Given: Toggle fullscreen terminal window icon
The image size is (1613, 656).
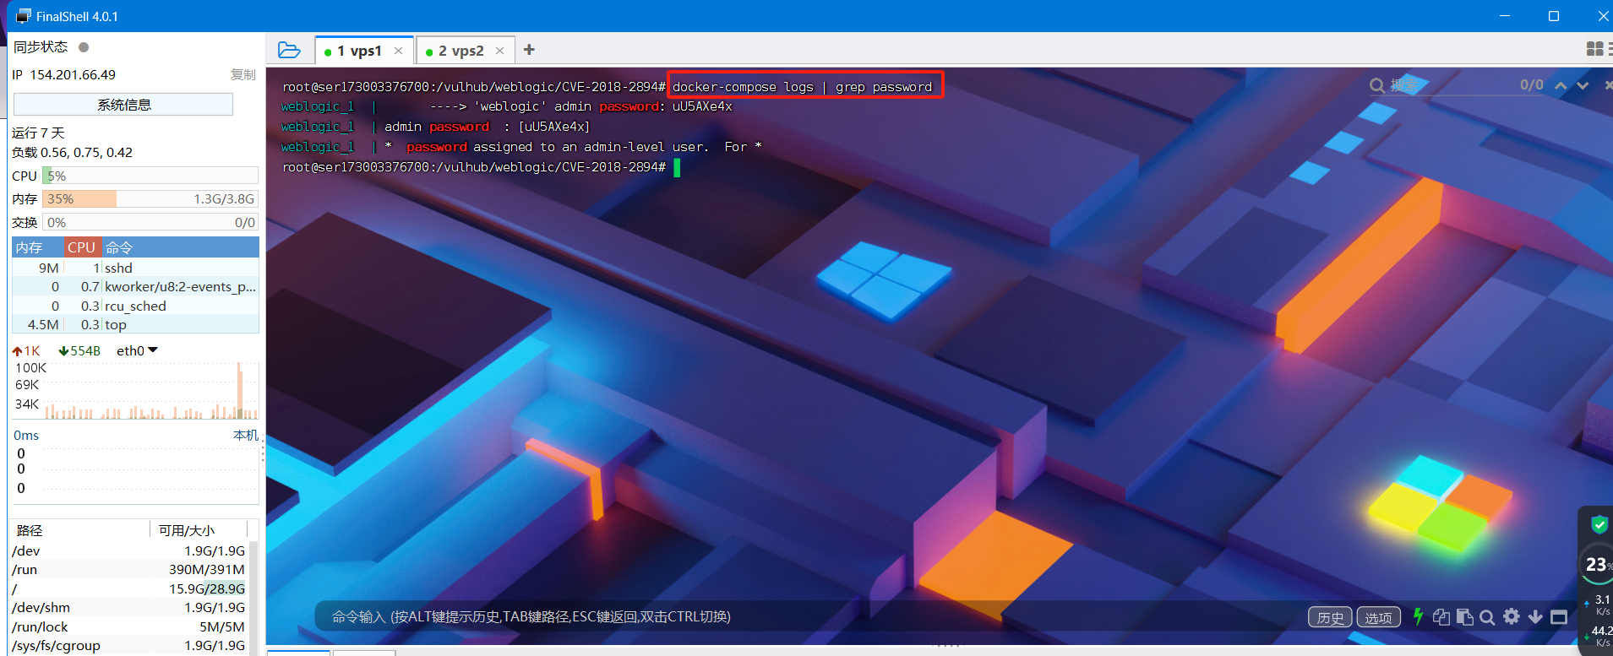Looking at the screenshot, I should point(1559,616).
